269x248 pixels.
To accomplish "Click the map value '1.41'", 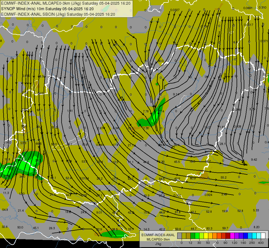I will click(70, 111).
